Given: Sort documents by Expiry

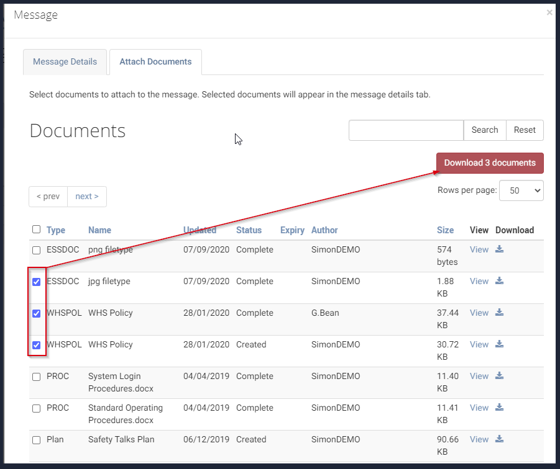Looking at the screenshot, I should pos(292,230).
